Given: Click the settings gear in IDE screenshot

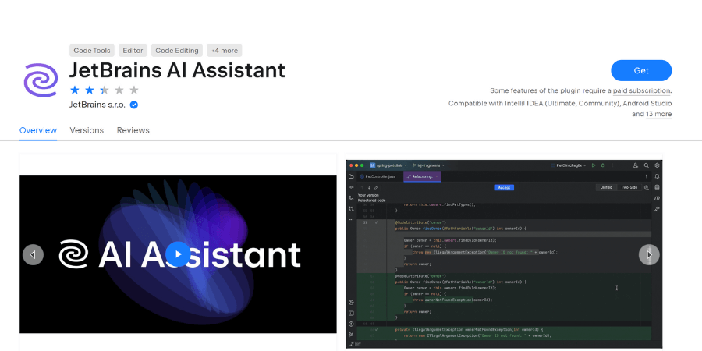Looking at the screenshot, I should [x=658, y=165].
